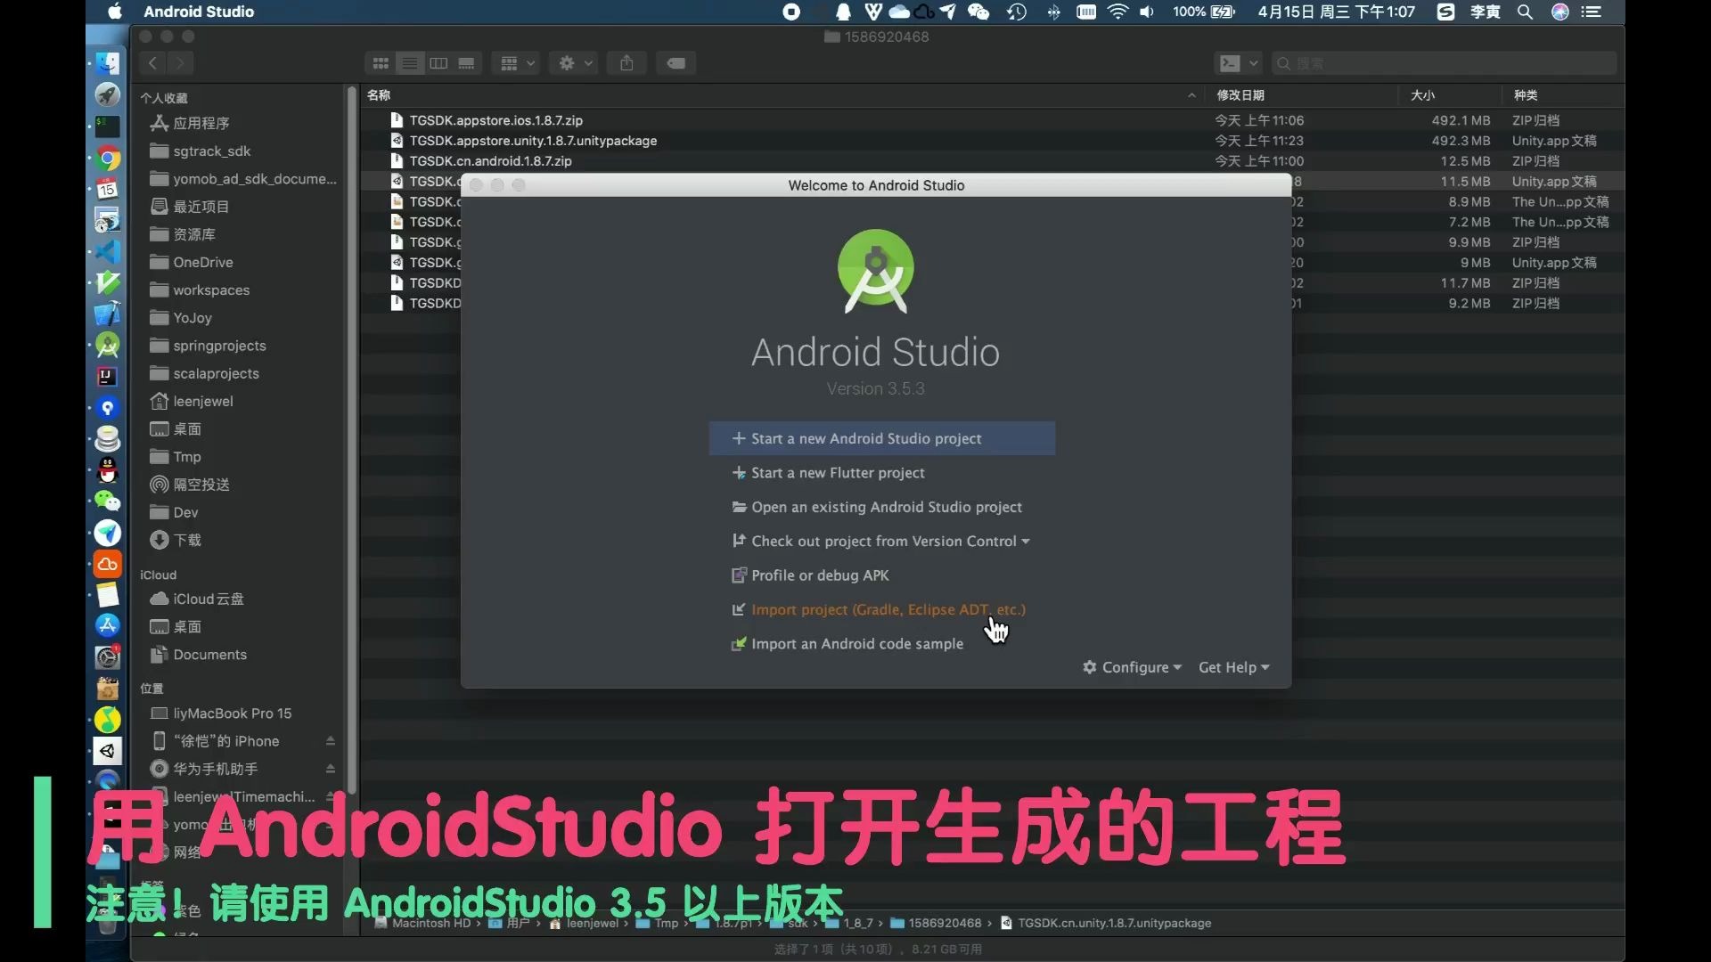Click Finder share button
The width and height of the screenshot is (1711, 962).
click(626, 63)
